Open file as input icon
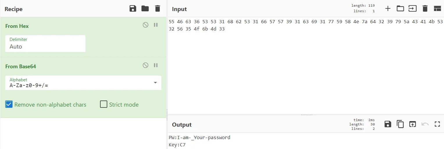The image size is (444, 149). point(412,9)
